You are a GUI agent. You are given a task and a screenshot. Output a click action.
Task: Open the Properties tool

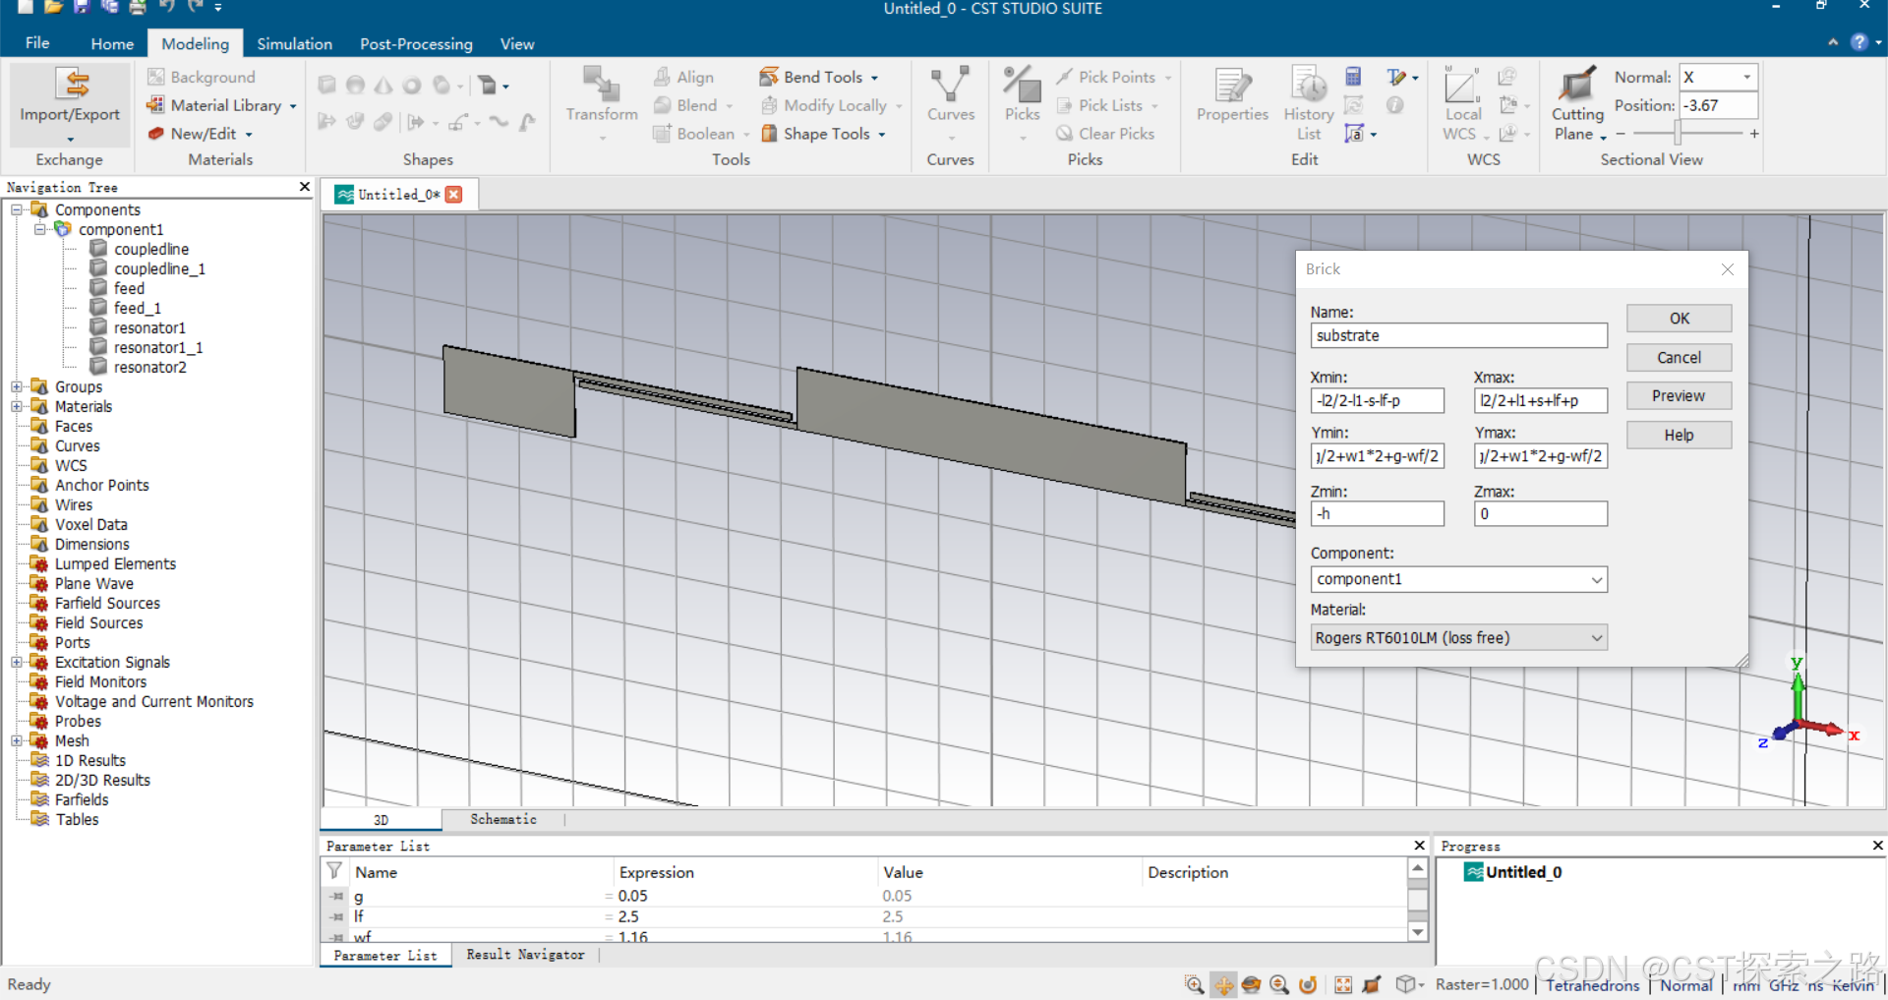coord(1232,95)
